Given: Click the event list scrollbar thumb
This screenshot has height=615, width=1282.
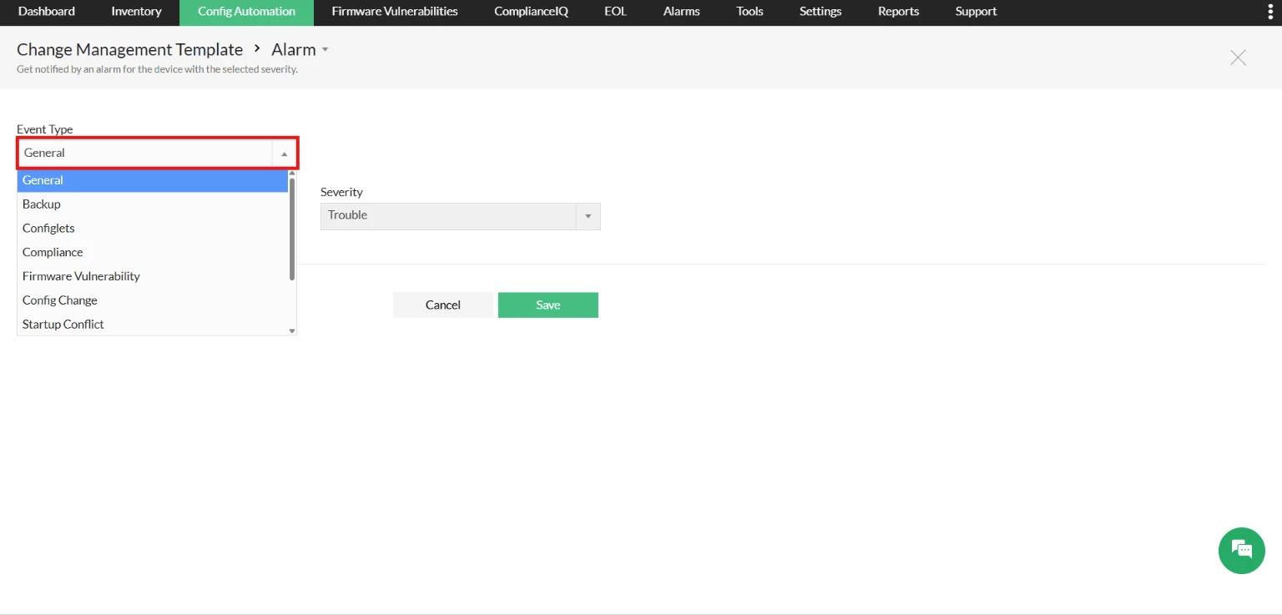Looking at the screenshot, I should click(292, 228).
